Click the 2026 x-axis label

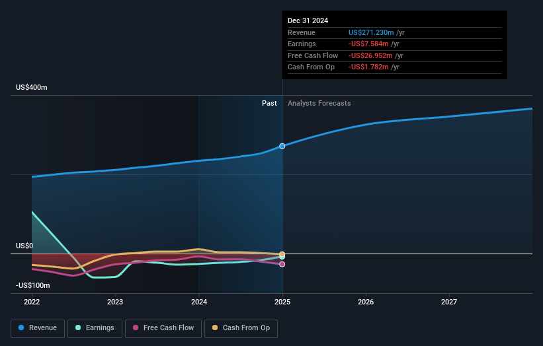click(366, 302)
